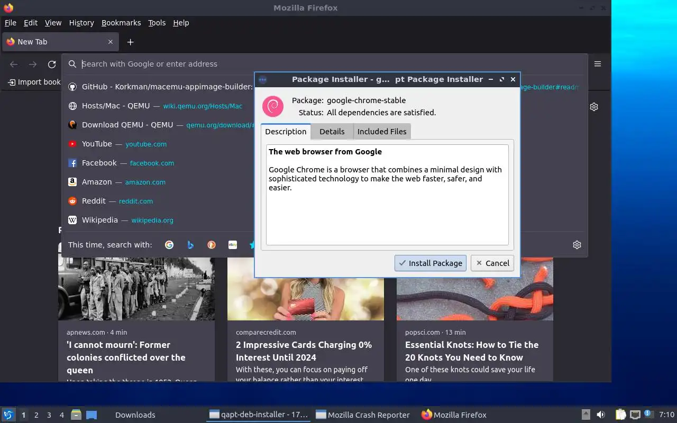This screenshot has width=677, height=423.
Task: Open the Bookmarks menu
Action: 121,23
